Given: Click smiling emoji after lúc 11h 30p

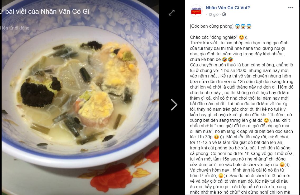Looking at the screenshot, I should (x=216, y=137).
